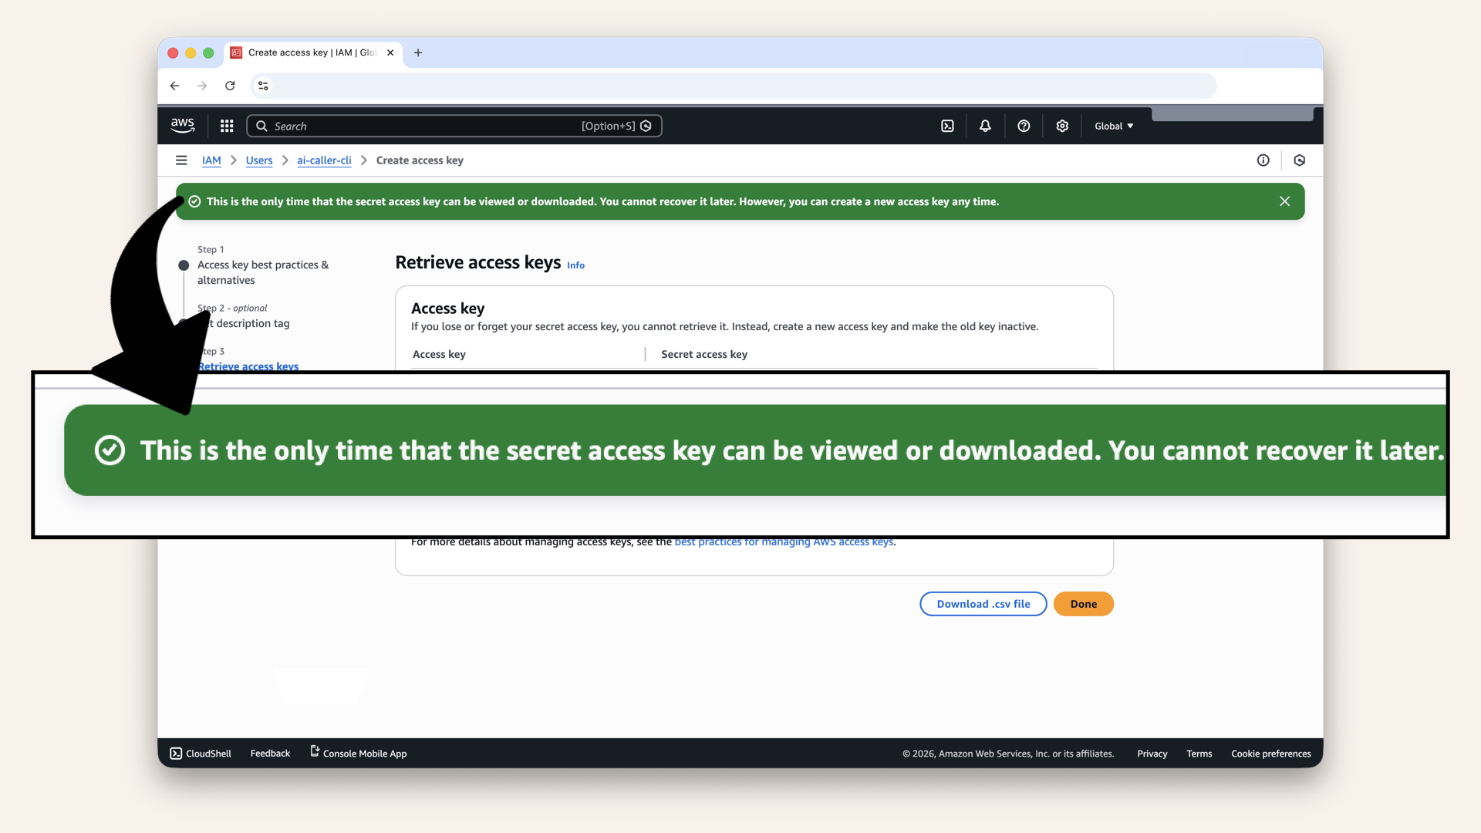Open the Info link beside Retrieve access keys
This screenshot has height=833, width=1481.
575,265
